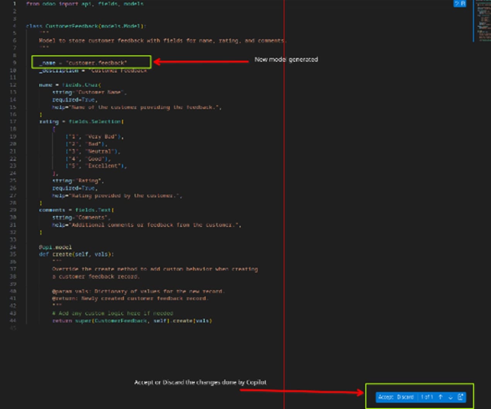Click the 'comments = fields.Text' line
491x409 pixels.
(76, 210)
